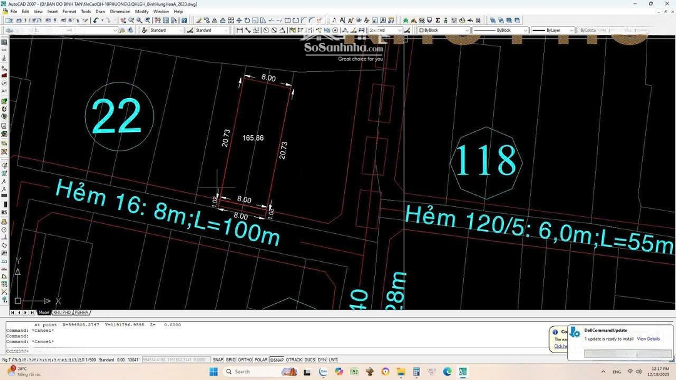Image resolution: width=676 pixels, height=380 pixels.
Task: Toggle OSNAP object snap button
Action: click(x=276, y=360)
